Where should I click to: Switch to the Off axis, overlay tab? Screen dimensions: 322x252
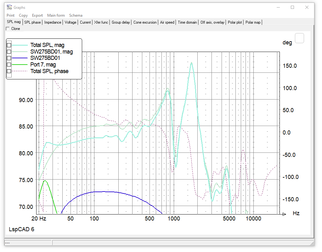coord(212,22)
